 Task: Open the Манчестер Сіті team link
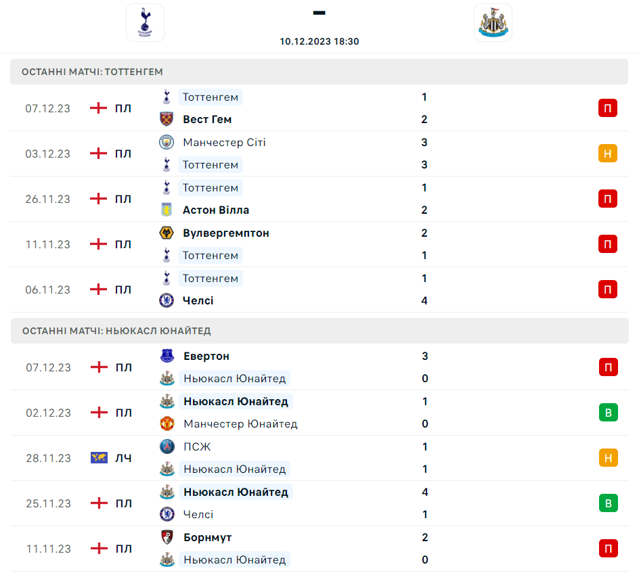224,142
